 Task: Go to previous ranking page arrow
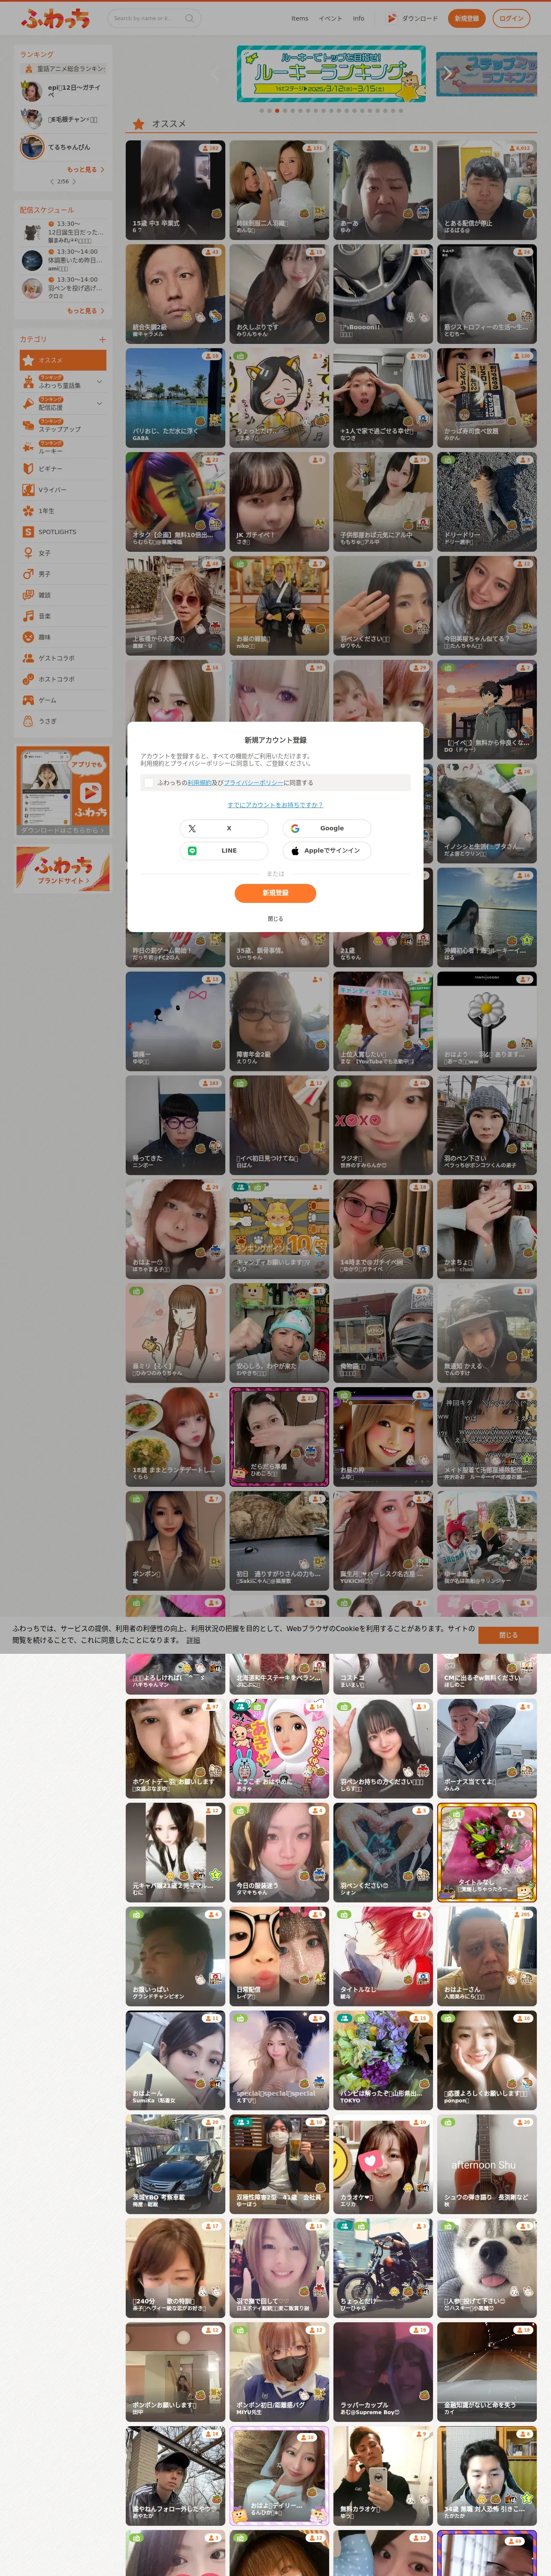(51, 182)
